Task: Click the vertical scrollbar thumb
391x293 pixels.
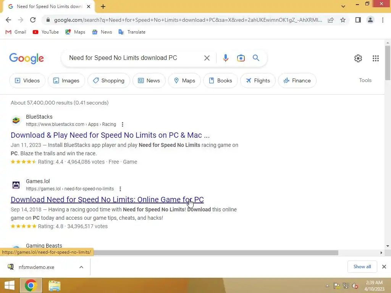Action: pyautogui.click(x=388, y=63)
